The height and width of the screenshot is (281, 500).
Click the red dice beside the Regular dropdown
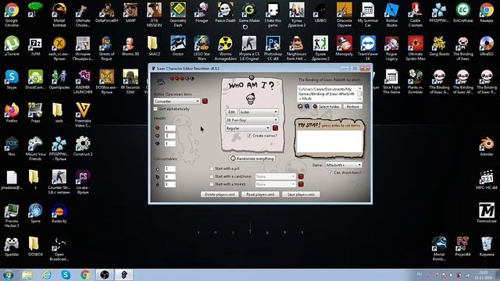275,128
